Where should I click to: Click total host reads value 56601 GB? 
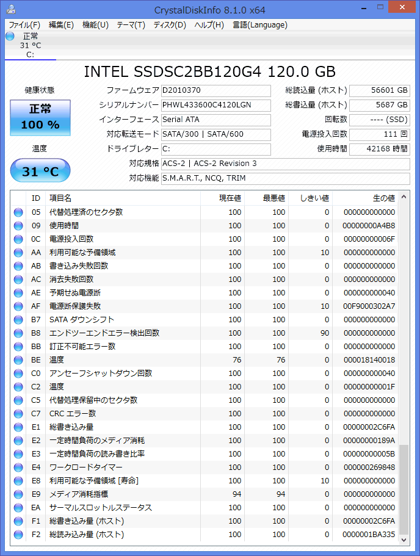[380, 90]
